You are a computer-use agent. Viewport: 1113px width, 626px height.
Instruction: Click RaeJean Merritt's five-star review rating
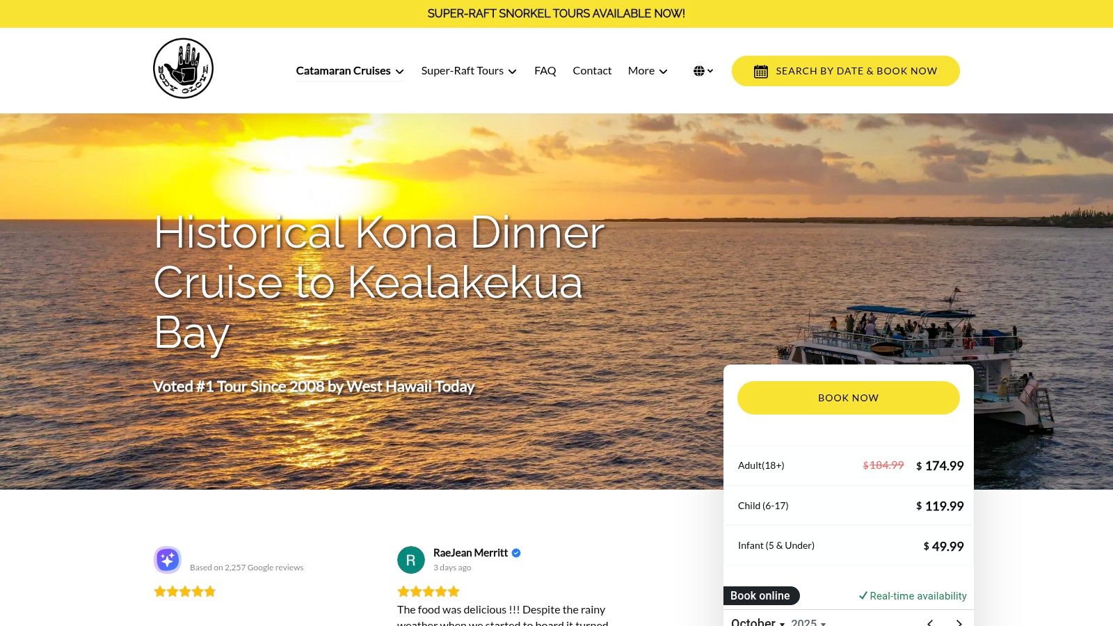[429, 592]
